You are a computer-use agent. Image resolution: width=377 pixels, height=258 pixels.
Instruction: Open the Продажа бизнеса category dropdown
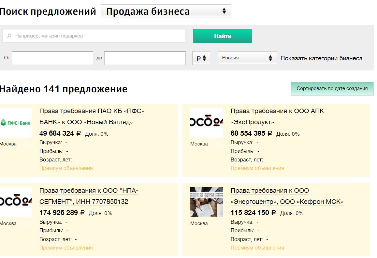point(166,11)
